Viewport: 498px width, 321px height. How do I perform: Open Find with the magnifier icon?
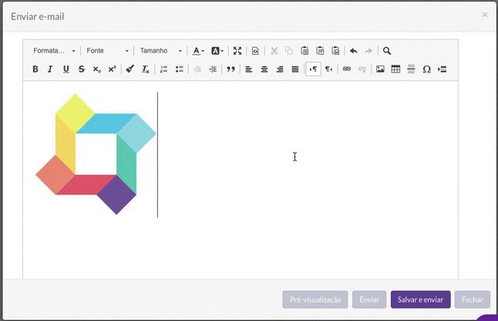click(x=386, y=51)
